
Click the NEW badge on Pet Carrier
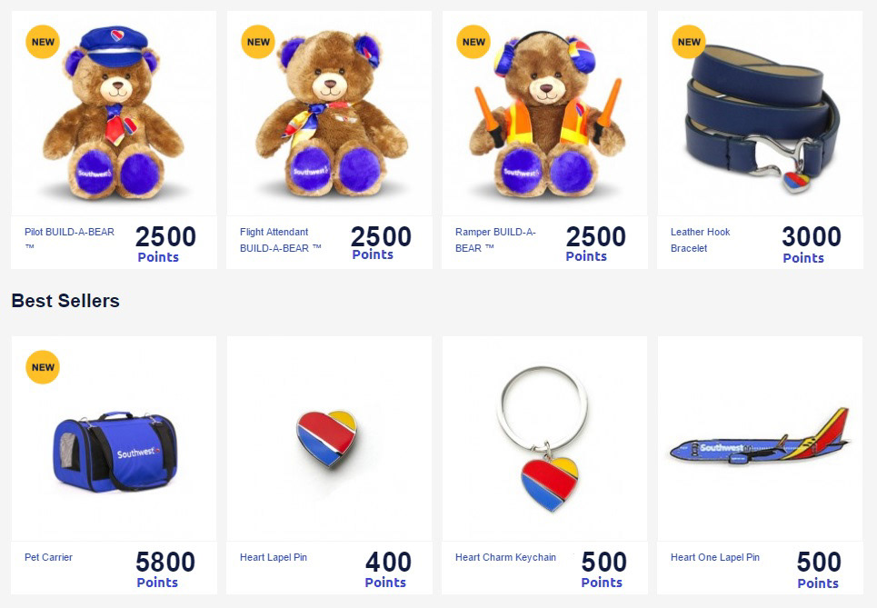(x=43, y=367)
